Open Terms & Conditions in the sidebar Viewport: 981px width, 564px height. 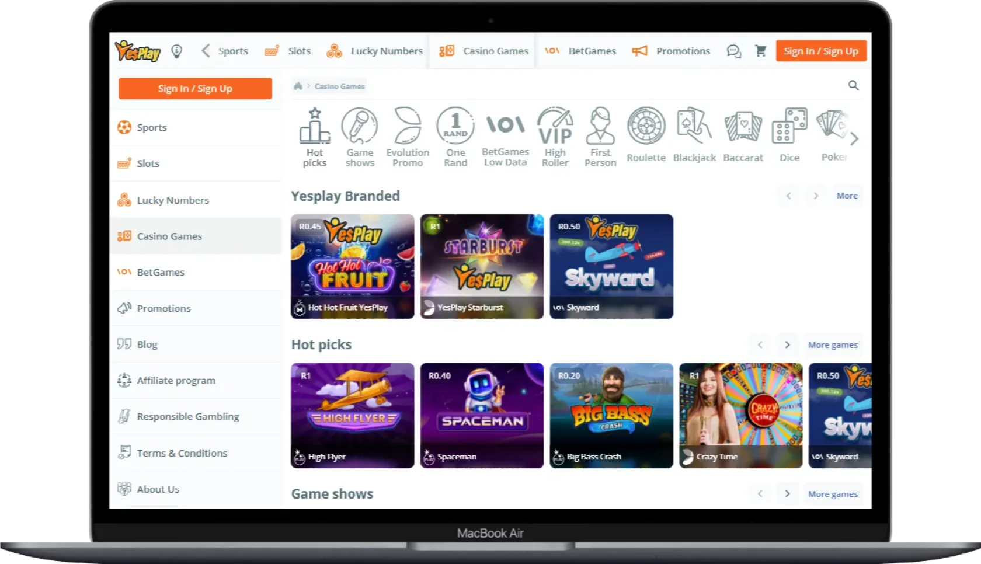coord(196,453)
